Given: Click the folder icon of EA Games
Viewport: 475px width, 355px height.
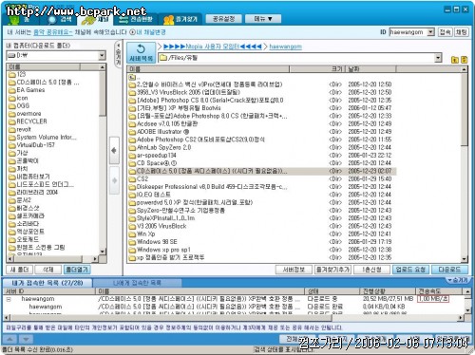Looking at the screenshot, I should tap(12, 90).
